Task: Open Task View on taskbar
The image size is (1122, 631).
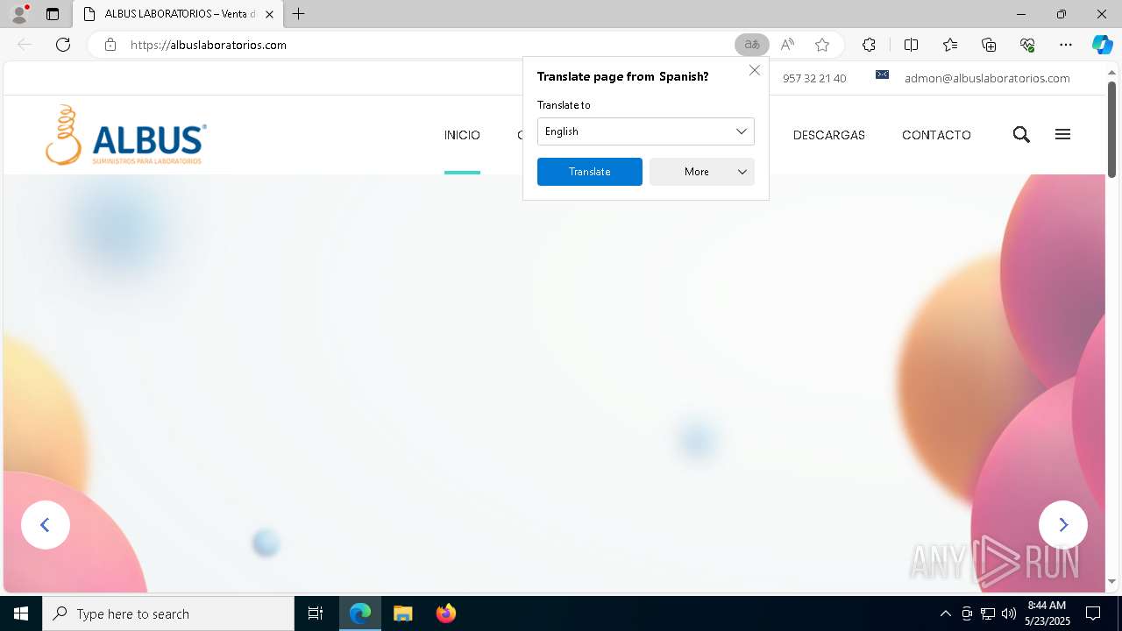Action: (x=316, y=613)
